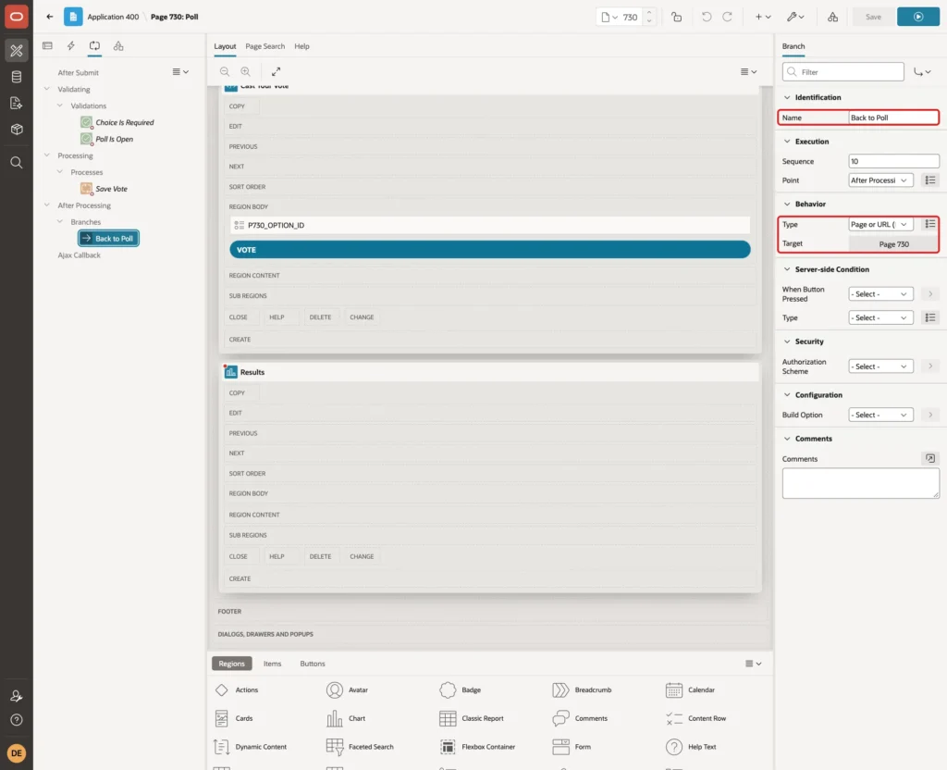Image resolution: width=947 pixels, height=770 pixels.
Task: Switch to the Page Shared Components tab
Action: [118, 46]
